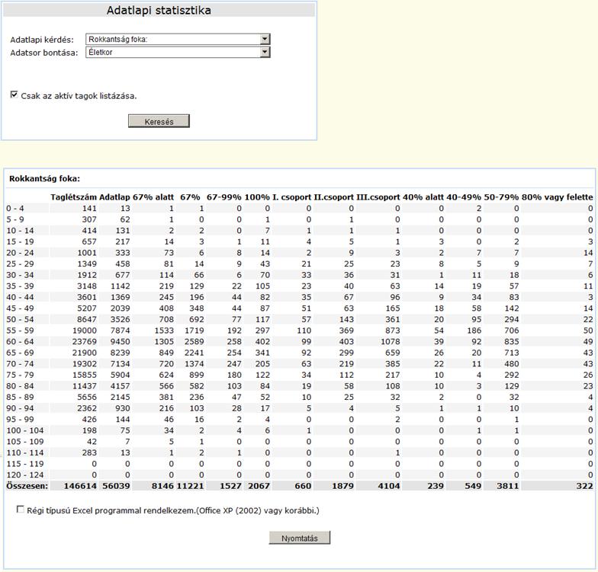Select the '15 - 19' age row label
The image size is (598, 572).
pos(20,241)
